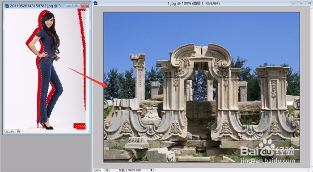Click the ruins photo canvas in 1.jpg
Screen dimensions: 313x172
point(202,87)
